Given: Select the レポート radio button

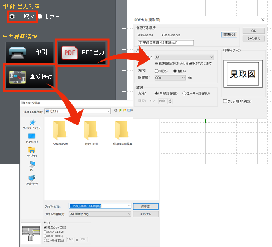Looking at the screenshot, I should (x=40, y=16).
